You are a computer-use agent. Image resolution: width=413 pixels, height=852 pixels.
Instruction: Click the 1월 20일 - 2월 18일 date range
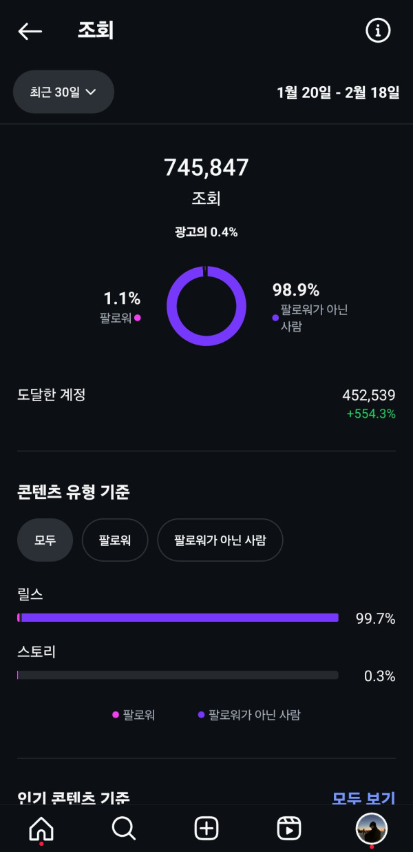pos(338,92)
